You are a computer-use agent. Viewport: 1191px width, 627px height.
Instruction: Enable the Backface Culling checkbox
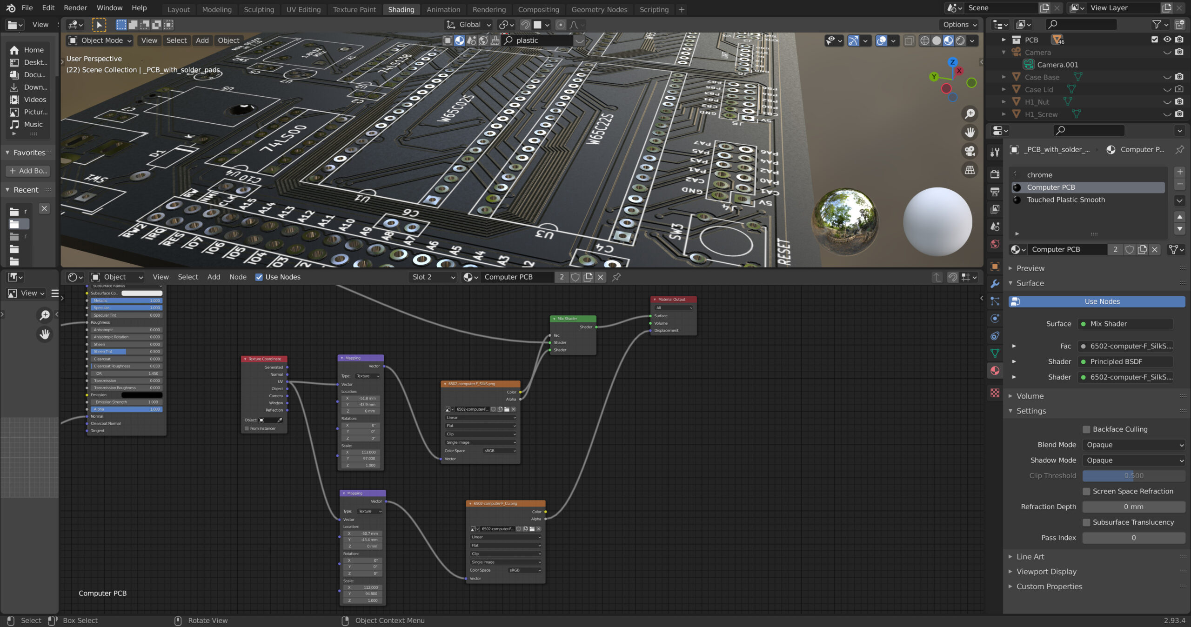click(1086, 429)
